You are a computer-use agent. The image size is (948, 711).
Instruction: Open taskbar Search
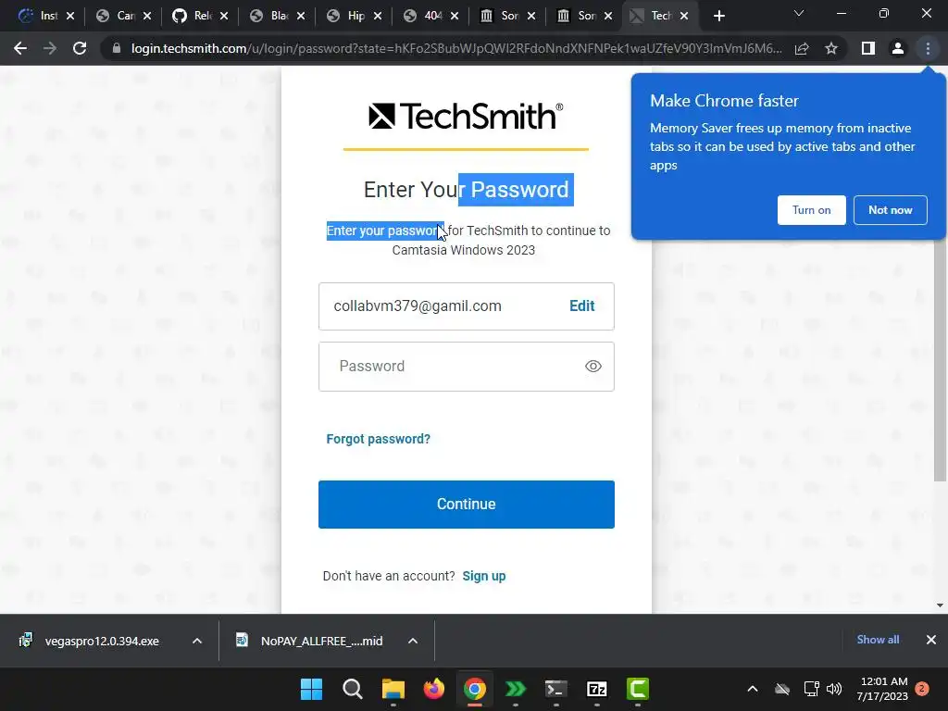353,689
